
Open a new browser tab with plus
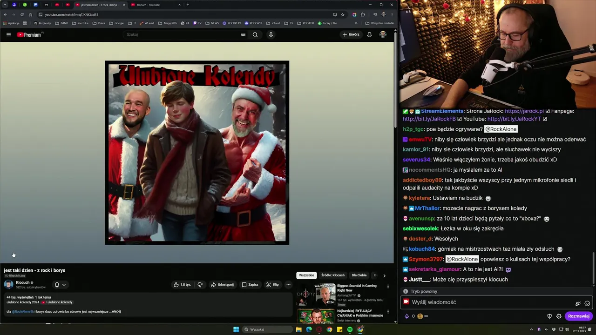188,5
